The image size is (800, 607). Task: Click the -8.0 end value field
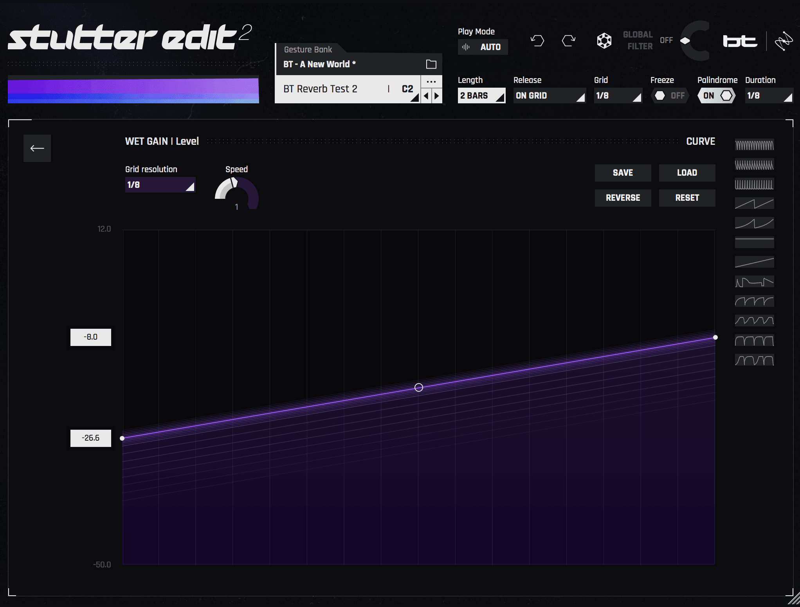pos(91,337)
